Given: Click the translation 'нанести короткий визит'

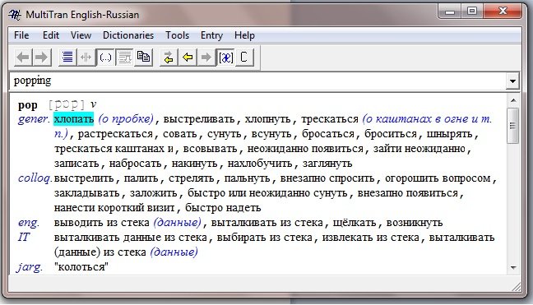Looking at the screenshot, I should click(x=114, y=207).
